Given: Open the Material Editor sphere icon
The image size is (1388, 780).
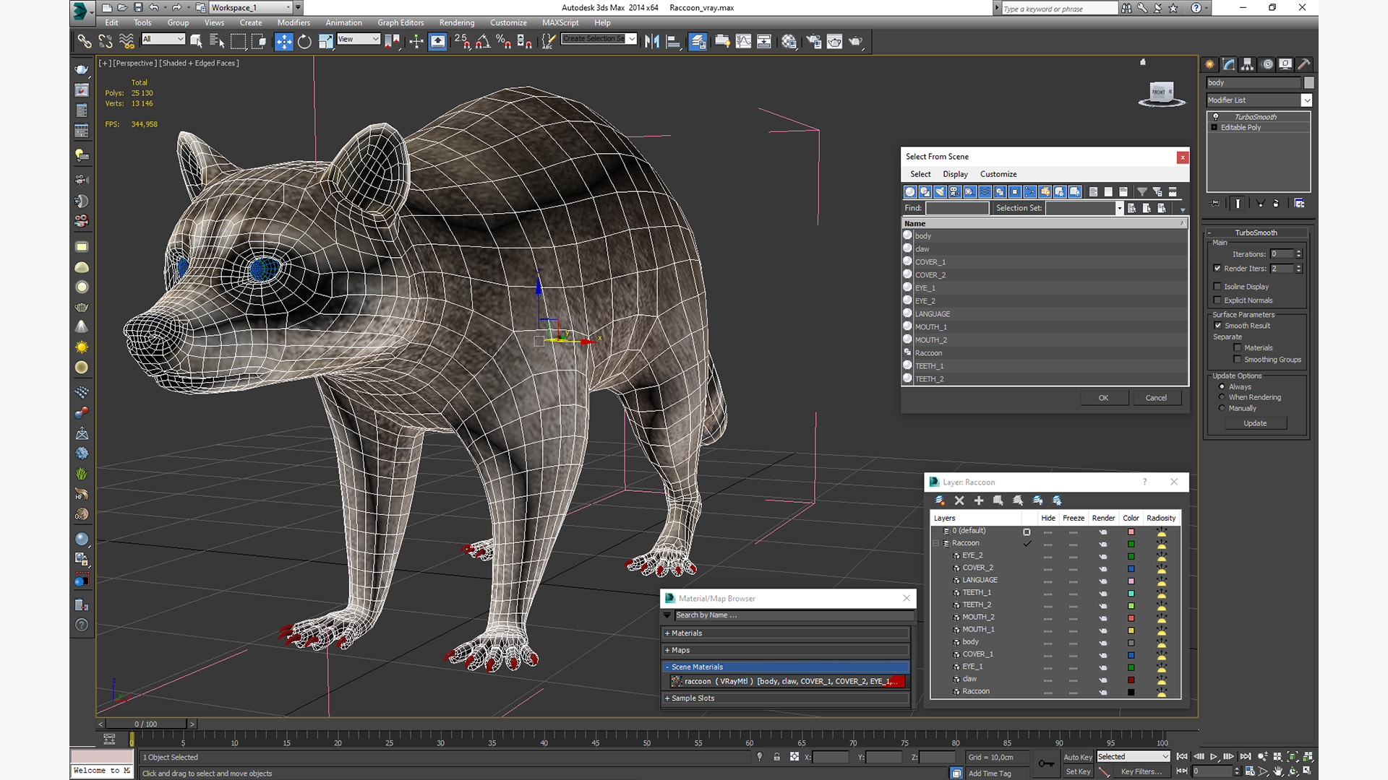Looking at the screenshot, I should pos(789,41).
